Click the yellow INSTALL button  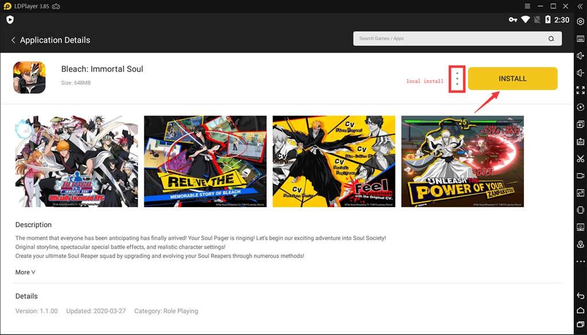coord(512,79)
